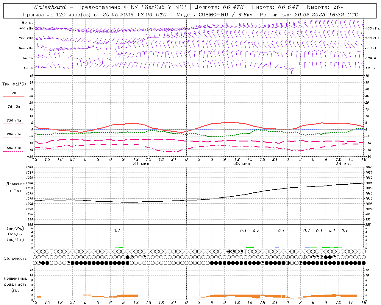Click the Предоставлено ФГБУ "ЗапСиб УГМС" provider text

[x=132, y=7]
